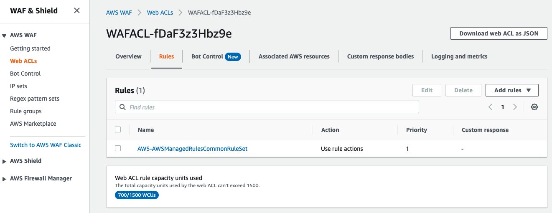Click Download web ACL as JSON
The image size is (552, 213).
point(499,33)
